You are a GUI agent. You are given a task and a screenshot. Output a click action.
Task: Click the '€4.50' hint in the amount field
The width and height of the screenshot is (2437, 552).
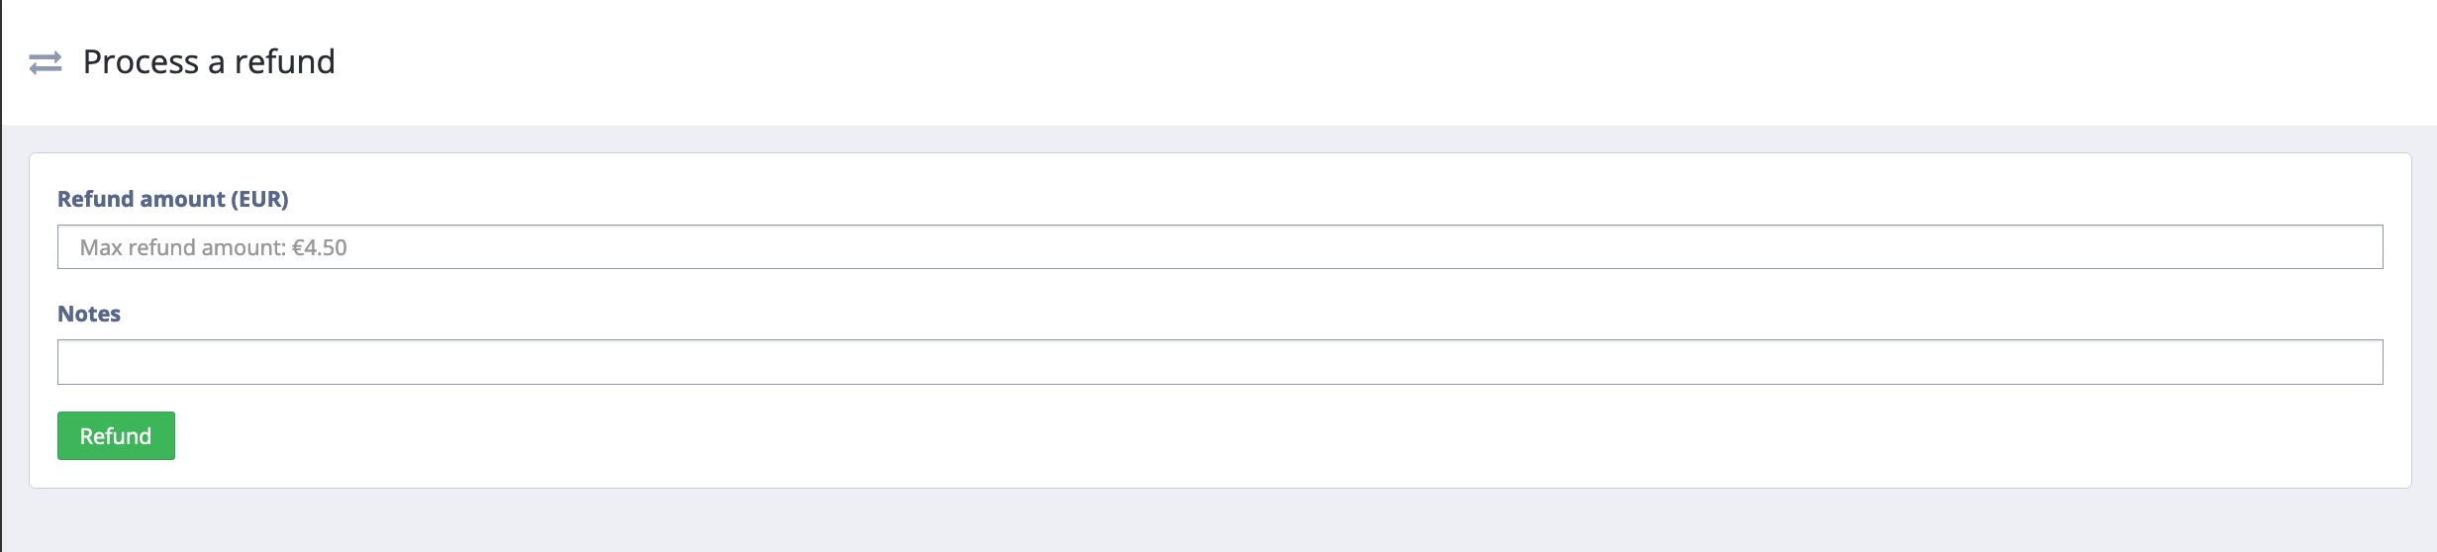tap(319, 247)
